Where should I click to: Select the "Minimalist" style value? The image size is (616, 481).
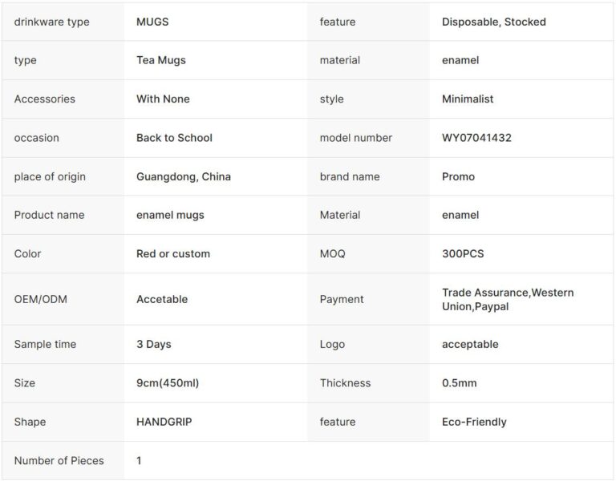pos(468,99)
